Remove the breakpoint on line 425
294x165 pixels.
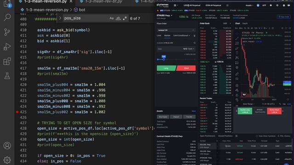coord(17,112)
